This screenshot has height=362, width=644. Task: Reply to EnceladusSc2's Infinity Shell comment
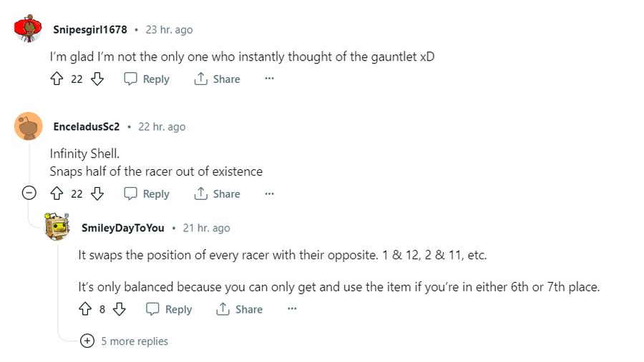[x=147, y=193]
